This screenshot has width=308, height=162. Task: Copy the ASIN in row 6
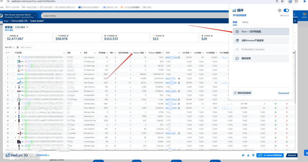[x=179, y=79]
